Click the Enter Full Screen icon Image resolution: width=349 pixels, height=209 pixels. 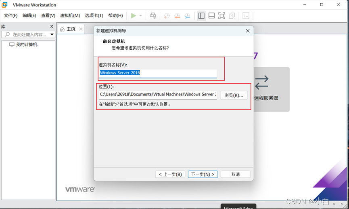click(x=222, y=16)
